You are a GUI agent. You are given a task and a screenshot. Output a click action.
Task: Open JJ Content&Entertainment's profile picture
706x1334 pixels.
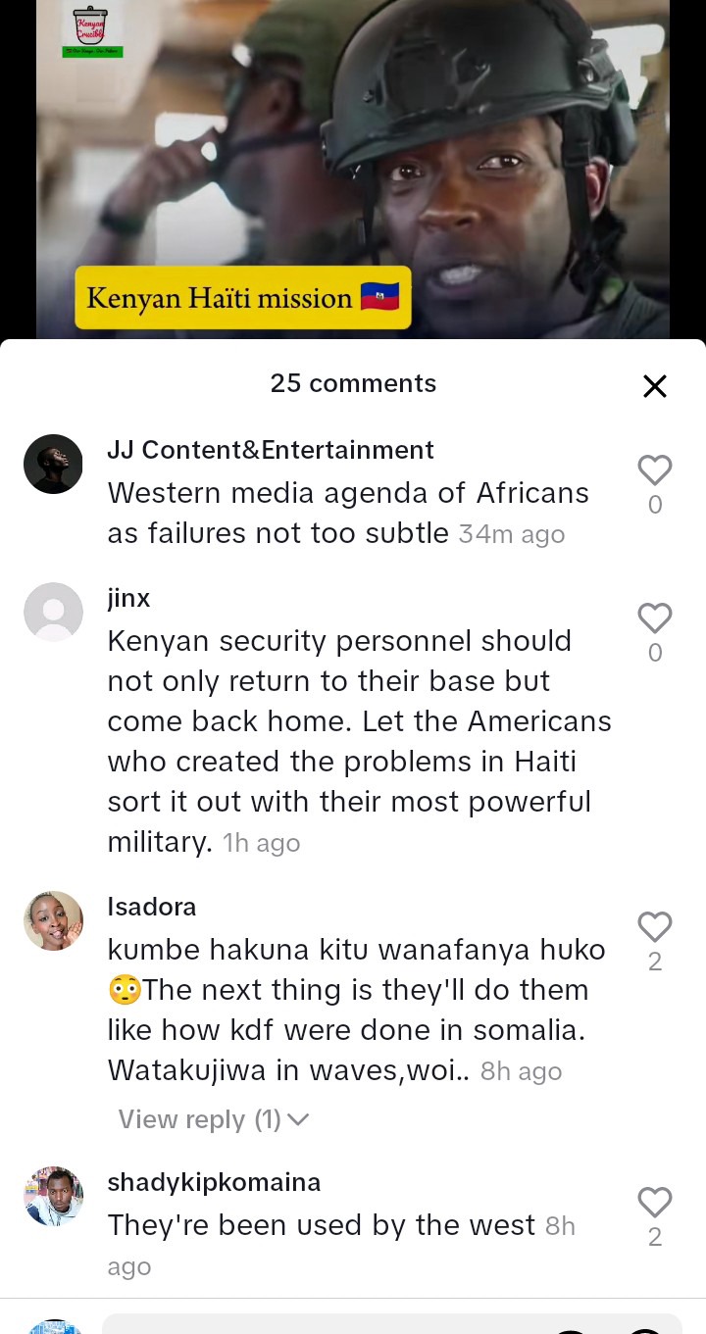(53, 464)
